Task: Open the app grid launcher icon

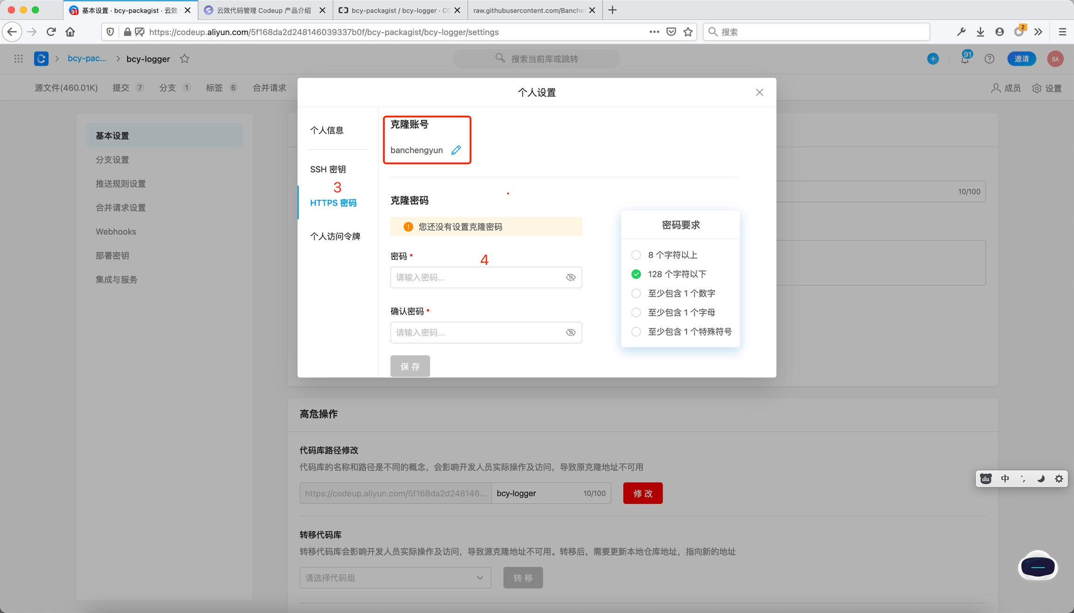Action: [x=19, y=59]
